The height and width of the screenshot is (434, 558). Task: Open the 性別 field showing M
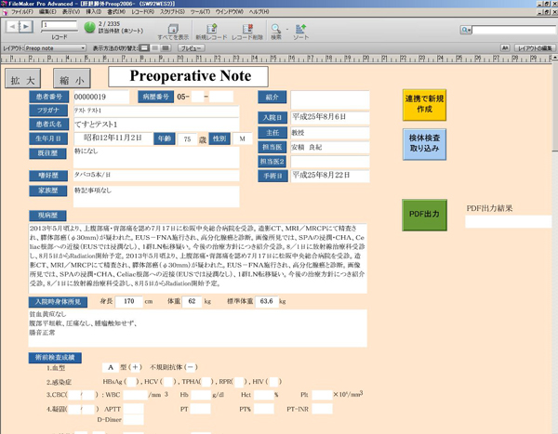[242, 138]
